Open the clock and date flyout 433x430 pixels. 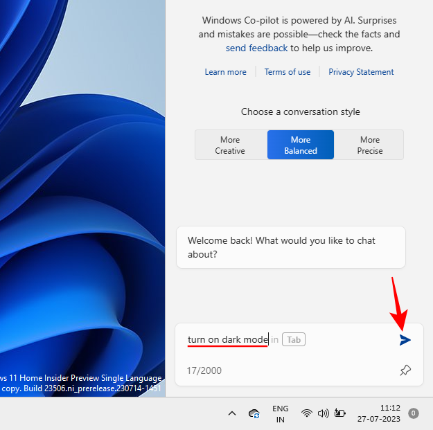pyautogui.click(x=380, y=413)
